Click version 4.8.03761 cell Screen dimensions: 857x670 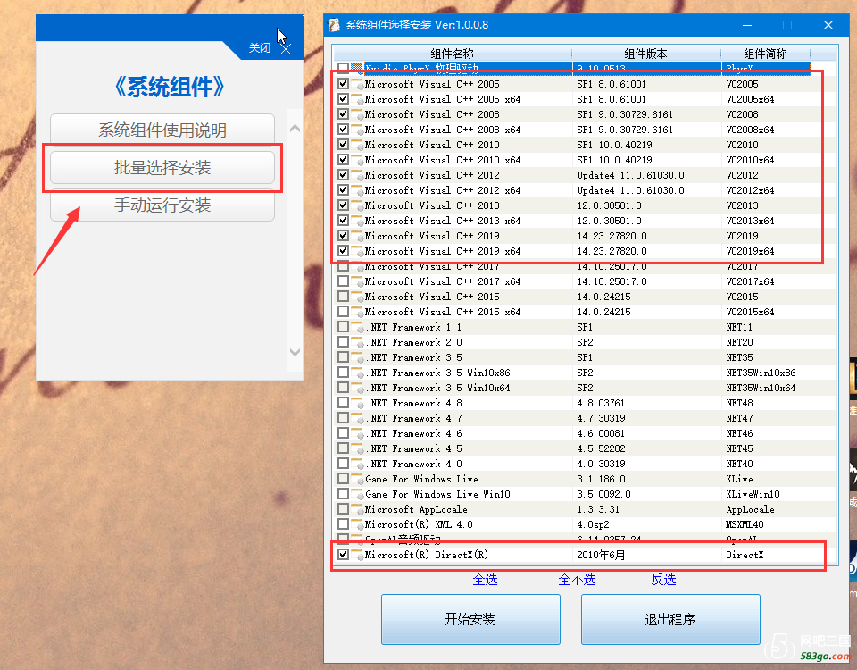601,403
